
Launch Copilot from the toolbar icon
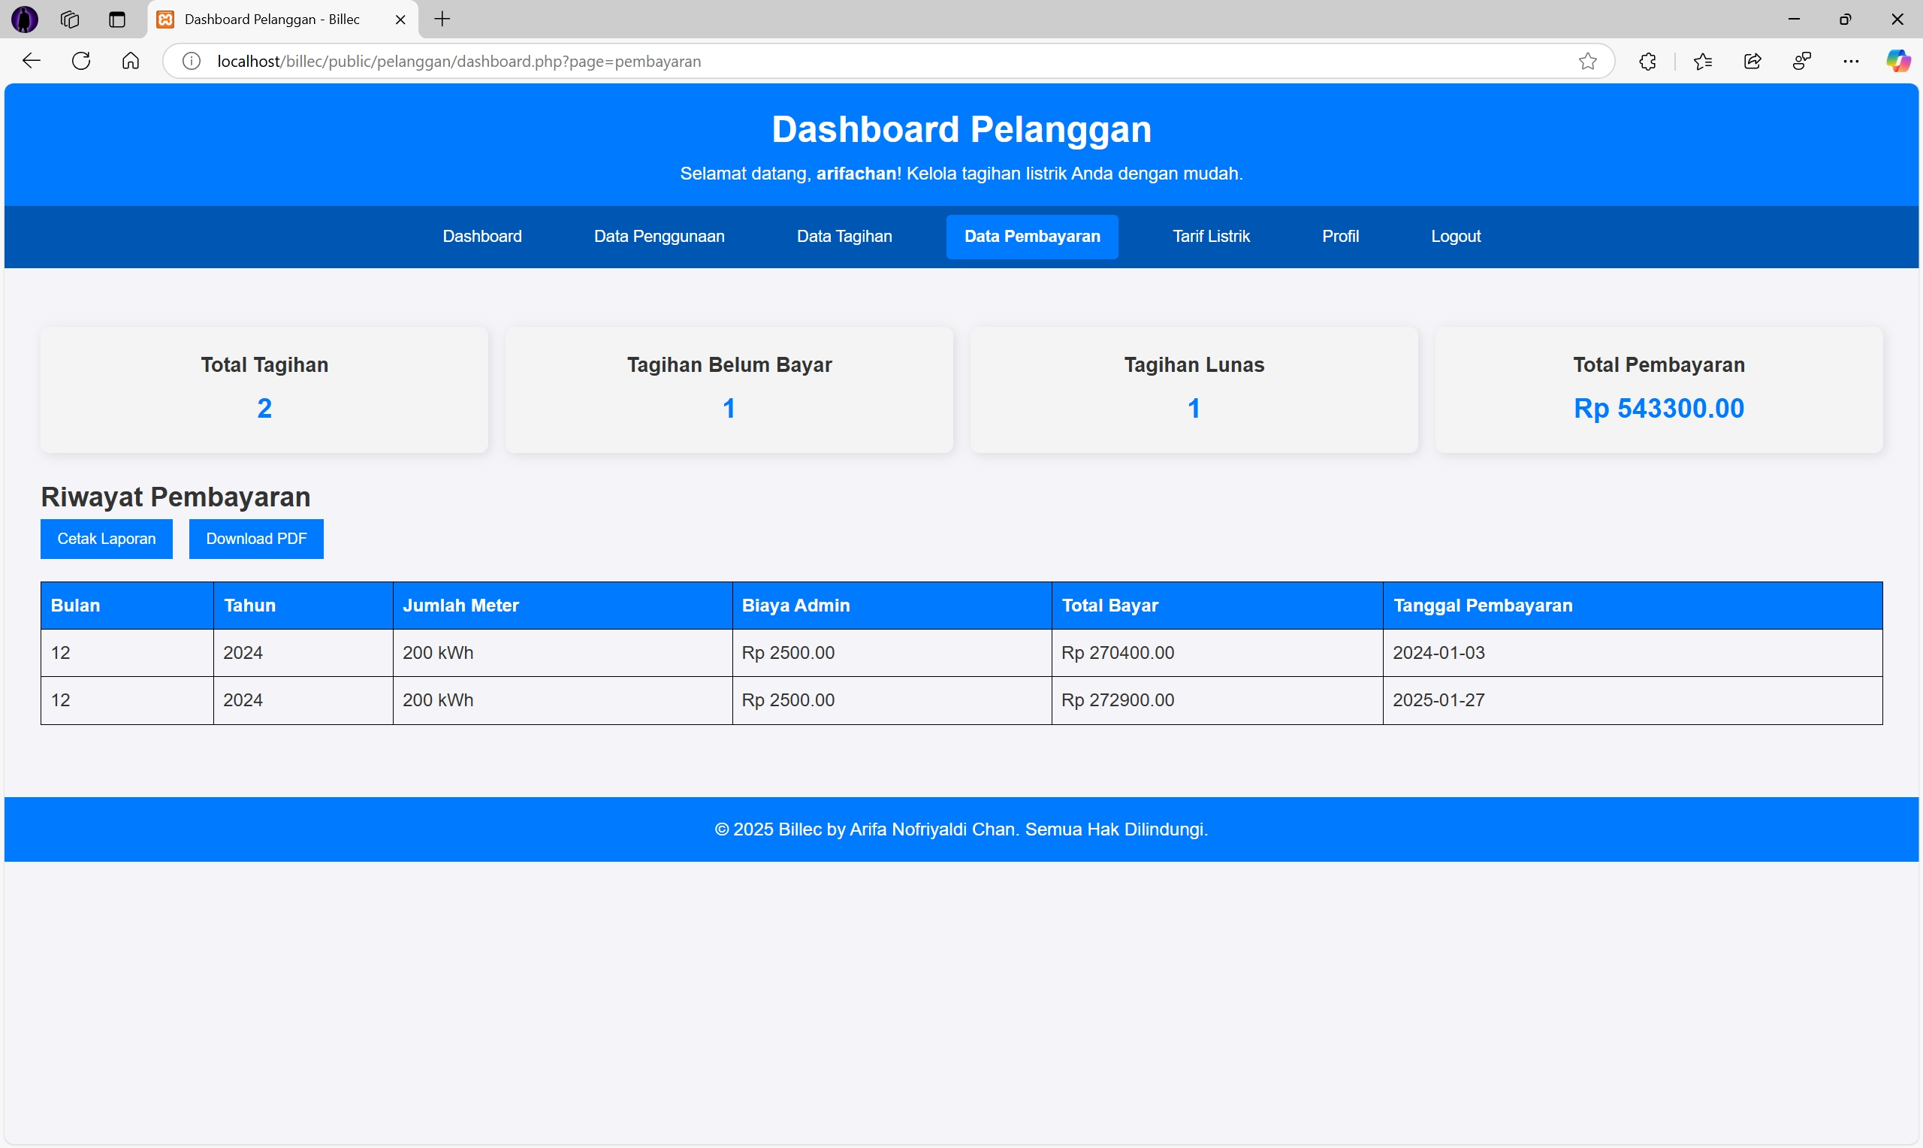[x=1898, y=61]
